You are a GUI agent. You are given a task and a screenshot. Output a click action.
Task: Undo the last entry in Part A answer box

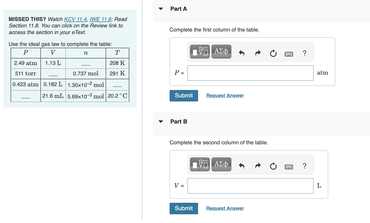point(242,53)
